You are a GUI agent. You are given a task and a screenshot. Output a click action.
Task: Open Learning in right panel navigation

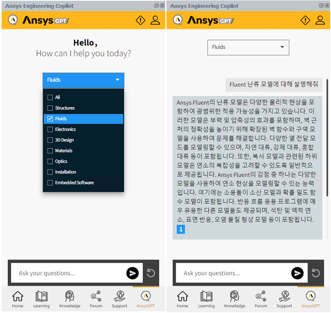(x=206, y=299)
